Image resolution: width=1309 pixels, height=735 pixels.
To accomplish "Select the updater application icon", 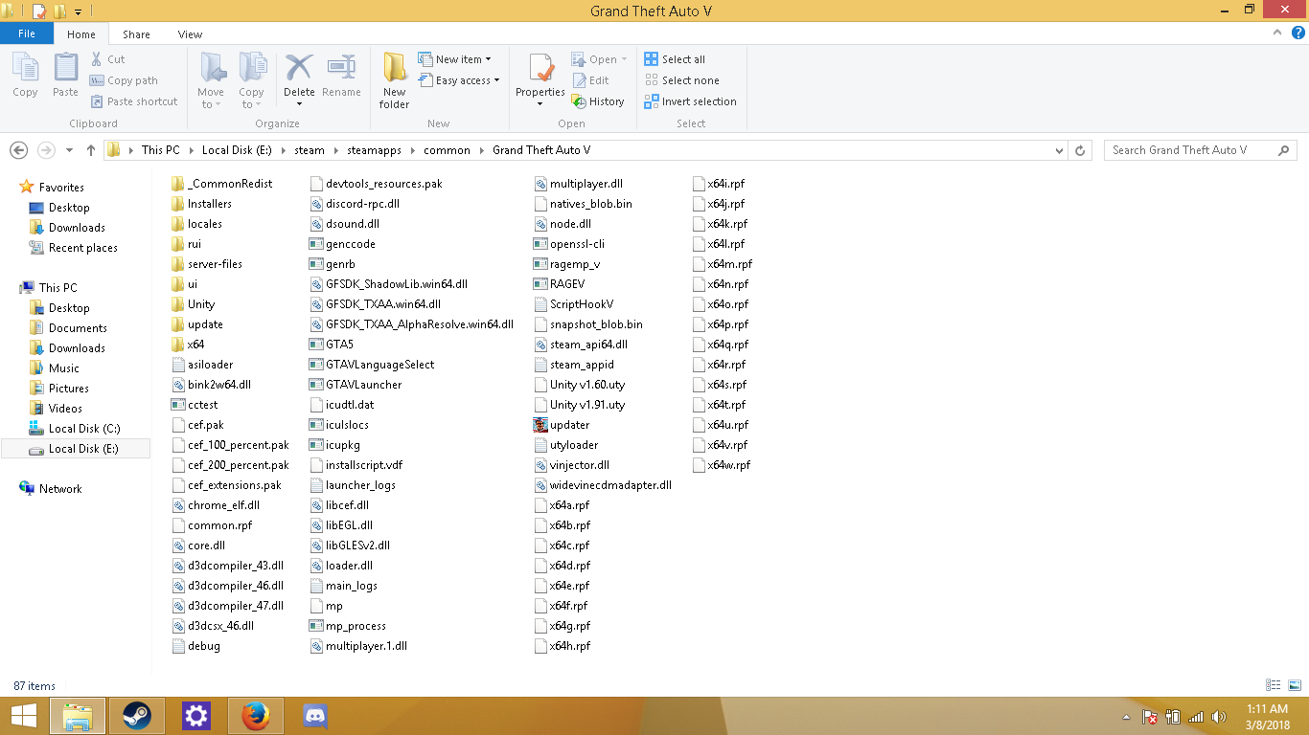I will [x=540, y=425].
